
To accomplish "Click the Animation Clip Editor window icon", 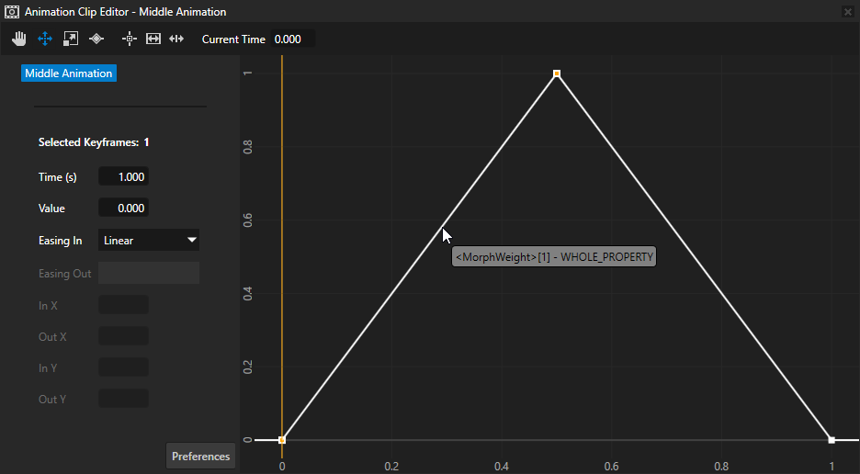I will pos(12,12).
